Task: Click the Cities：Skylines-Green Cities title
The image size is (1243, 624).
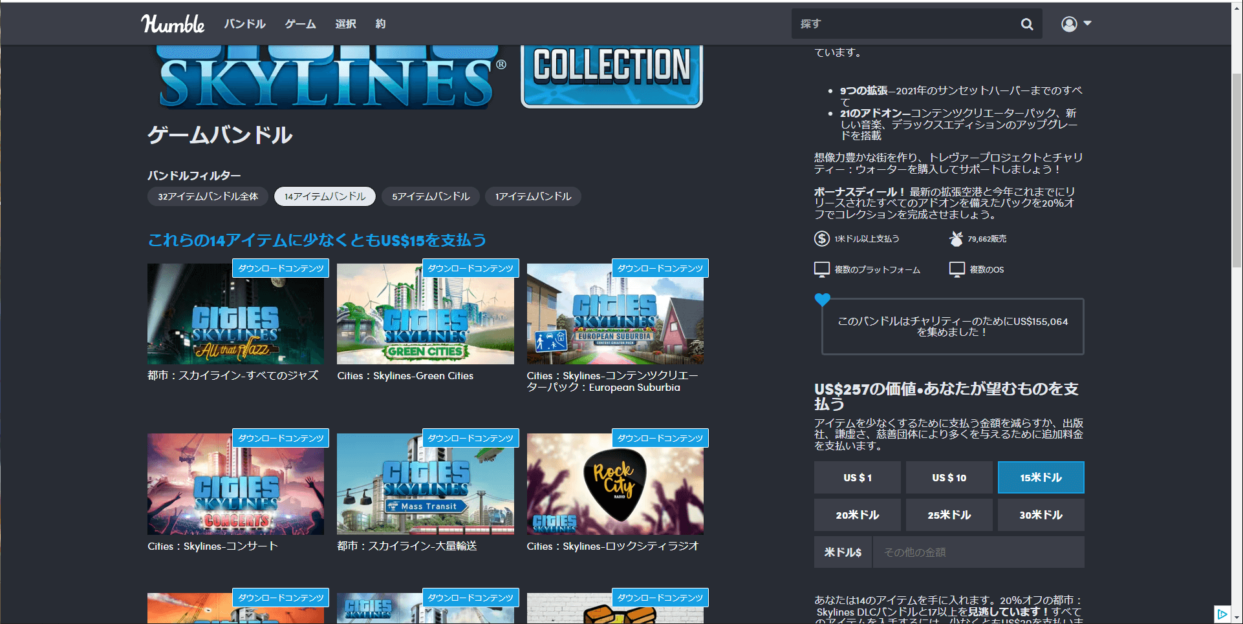Action: tap(405, 376)
